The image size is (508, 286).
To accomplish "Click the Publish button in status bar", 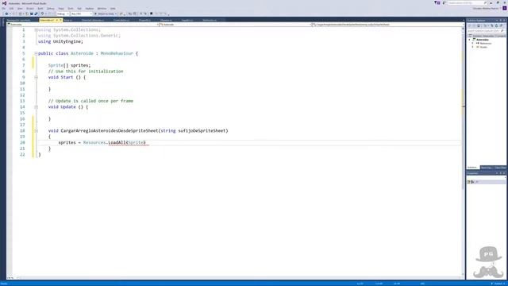I will (498, 284).
